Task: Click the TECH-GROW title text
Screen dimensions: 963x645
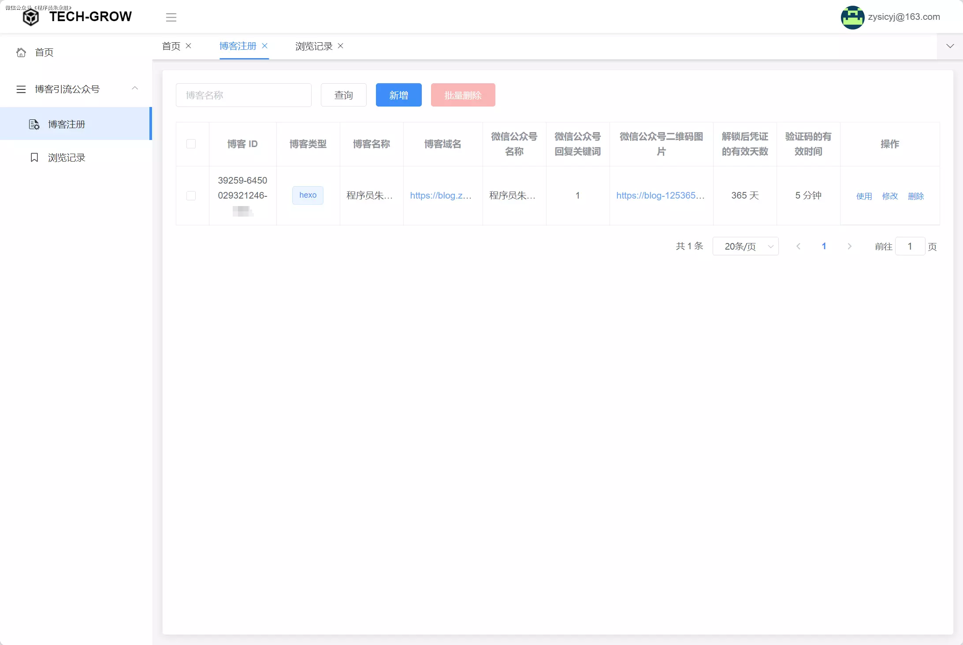Action: point(90,17)
